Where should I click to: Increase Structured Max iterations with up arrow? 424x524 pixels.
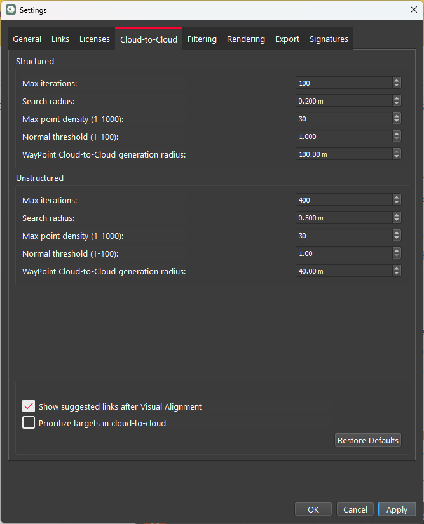click(397, 81)
